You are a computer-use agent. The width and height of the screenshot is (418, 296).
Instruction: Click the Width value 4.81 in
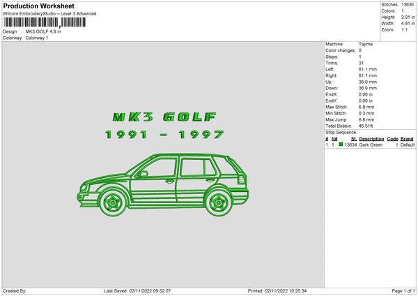click(x=408, y=24)
